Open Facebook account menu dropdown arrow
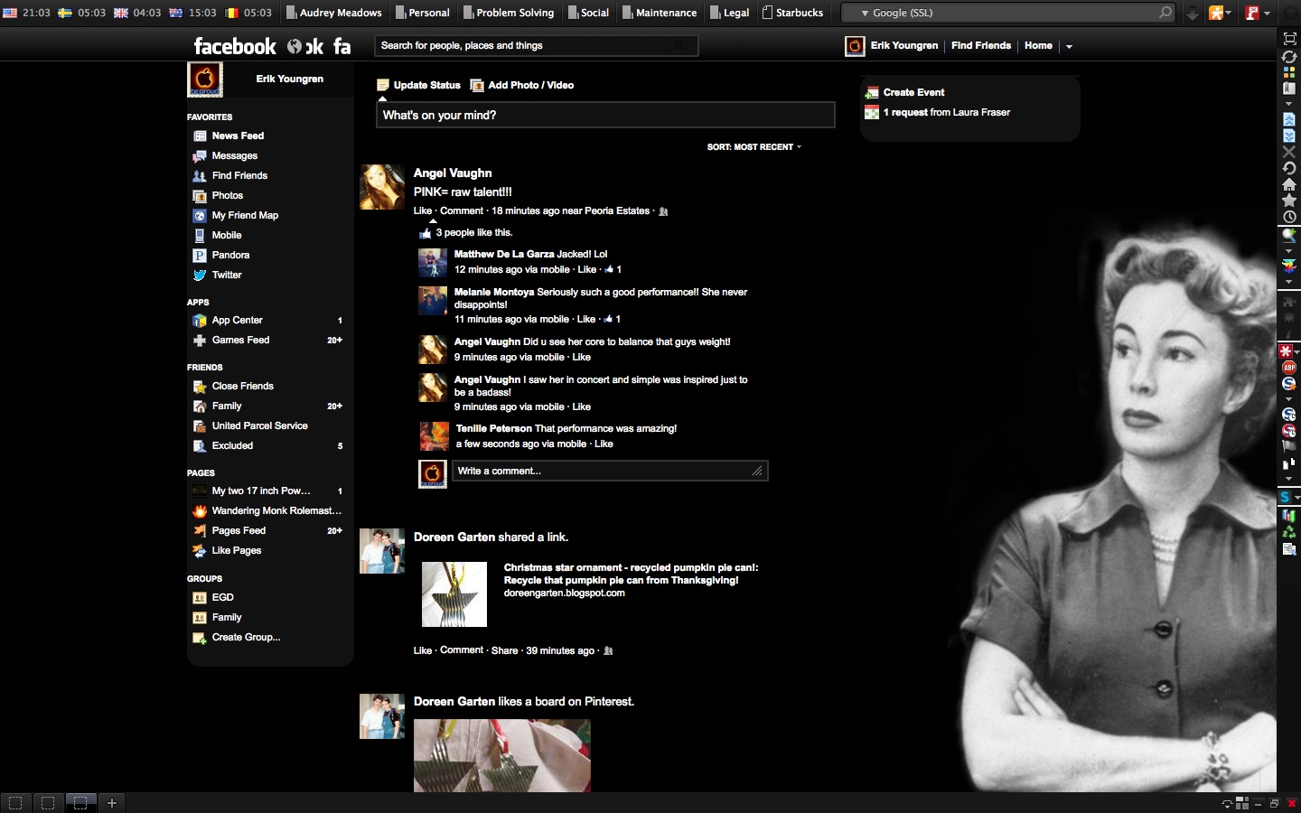This screenshot has height=813, width=1301. coord(1069,46)
